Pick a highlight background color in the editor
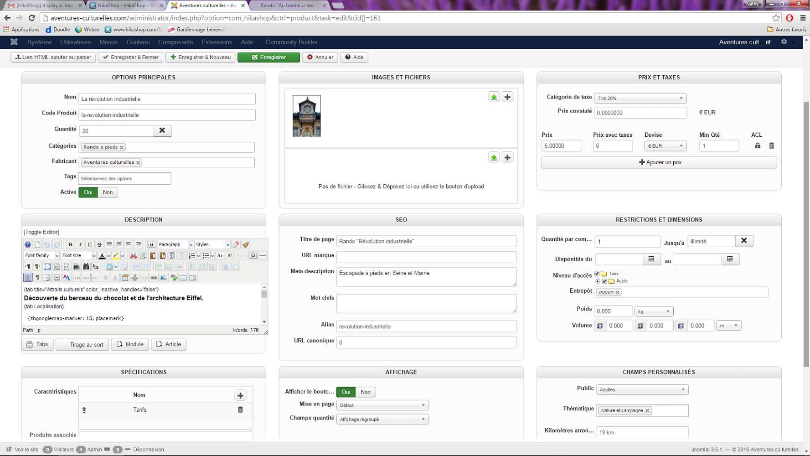This screenshot has width=810, height=456. (x=116, y=256)
